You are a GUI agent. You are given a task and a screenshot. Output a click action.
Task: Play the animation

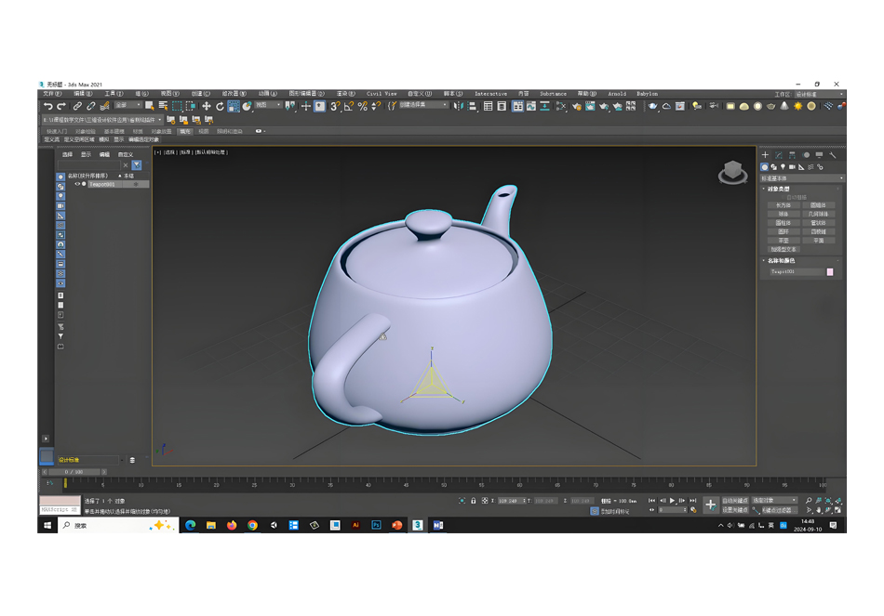(672, 501)
